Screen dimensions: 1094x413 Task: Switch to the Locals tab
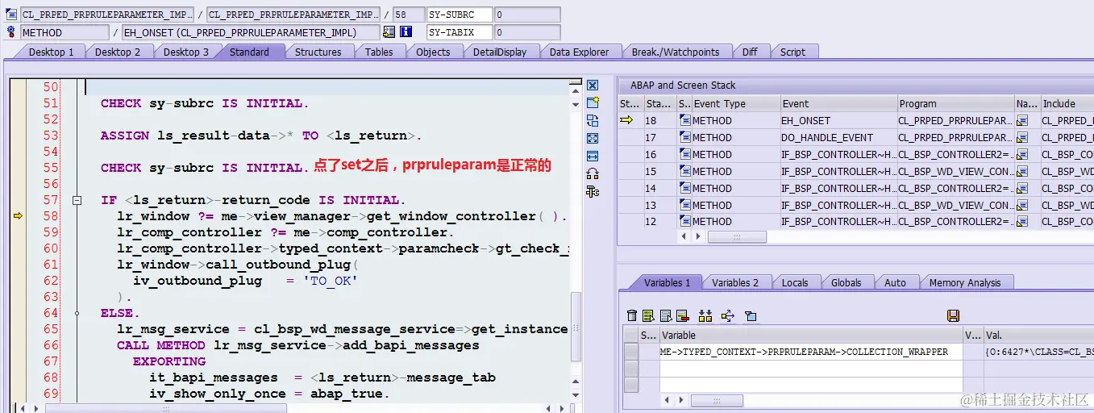795,282
